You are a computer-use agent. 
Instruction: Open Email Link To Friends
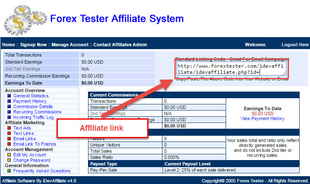(x=35, y=144)
